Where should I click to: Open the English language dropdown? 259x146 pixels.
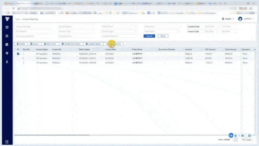click(x=229, y=19)
